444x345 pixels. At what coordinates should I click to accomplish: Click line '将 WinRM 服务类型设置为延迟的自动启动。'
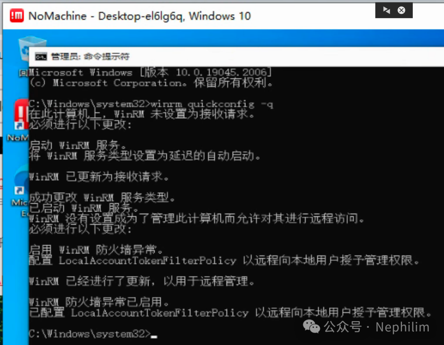click(145, 156)
